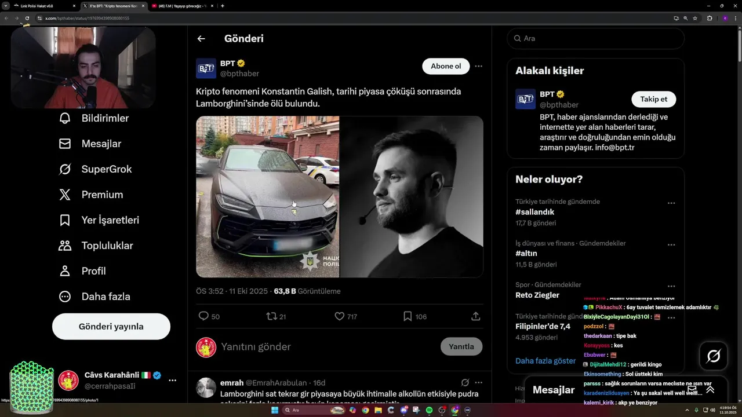Open emrah's profile avatar
Viewport: 742px width, 417px height.
point(206,388)
